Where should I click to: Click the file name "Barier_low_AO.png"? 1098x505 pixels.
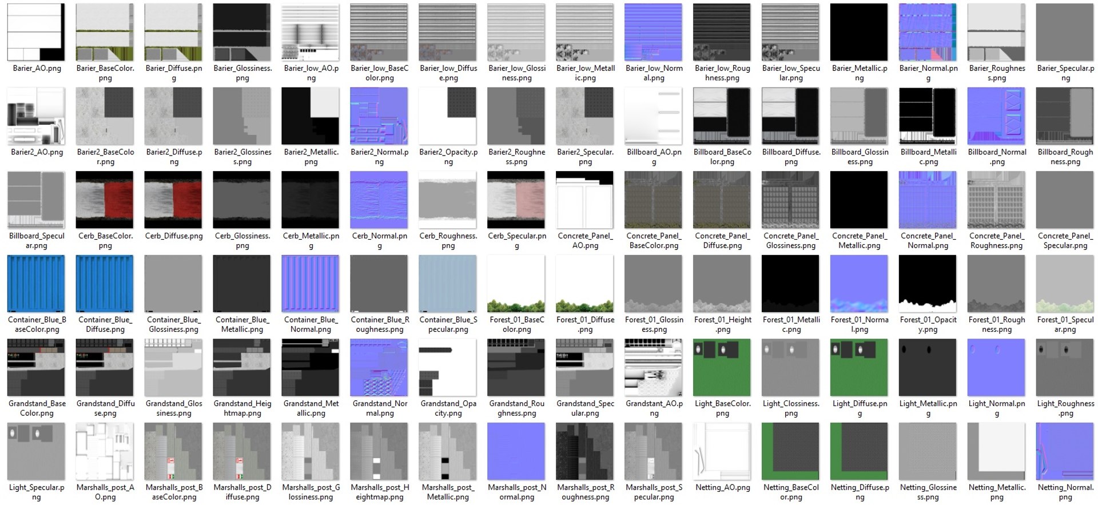pos(311,73)
